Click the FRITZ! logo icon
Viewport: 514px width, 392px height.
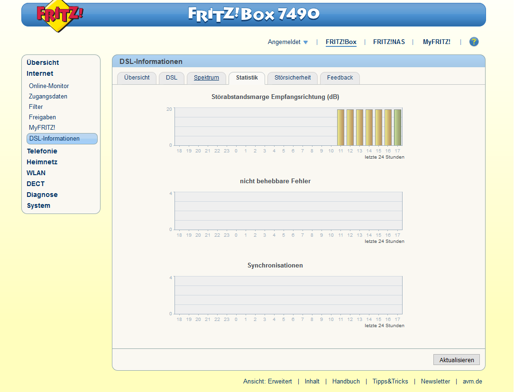tap(59, 16)
